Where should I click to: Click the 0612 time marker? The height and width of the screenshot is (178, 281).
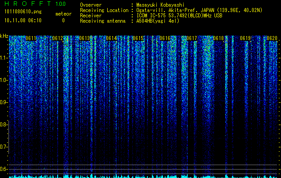[x=58, y=38]
